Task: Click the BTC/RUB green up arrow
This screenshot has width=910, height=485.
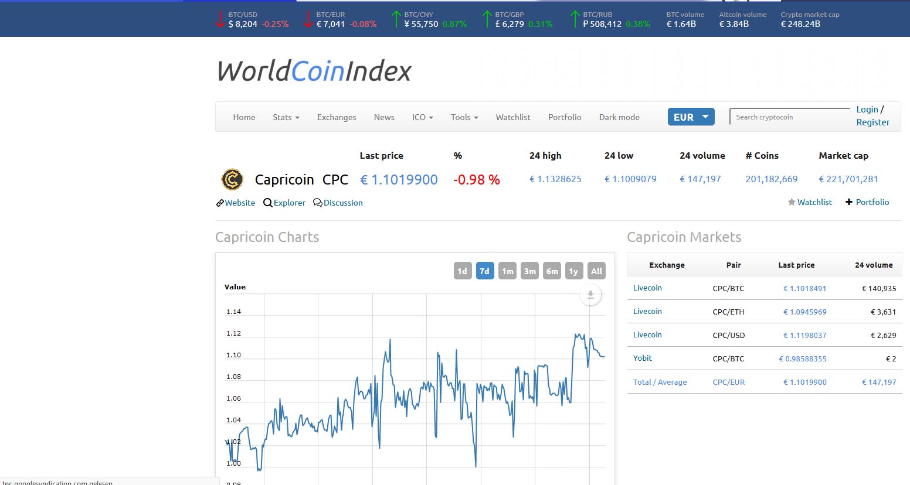Action: (575, 19)
